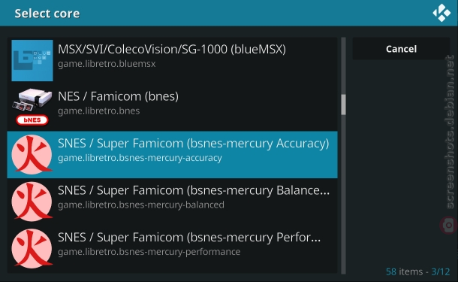Click the bsnes-mercury Accuracy fire icon
458x282 pixels.
32,155
